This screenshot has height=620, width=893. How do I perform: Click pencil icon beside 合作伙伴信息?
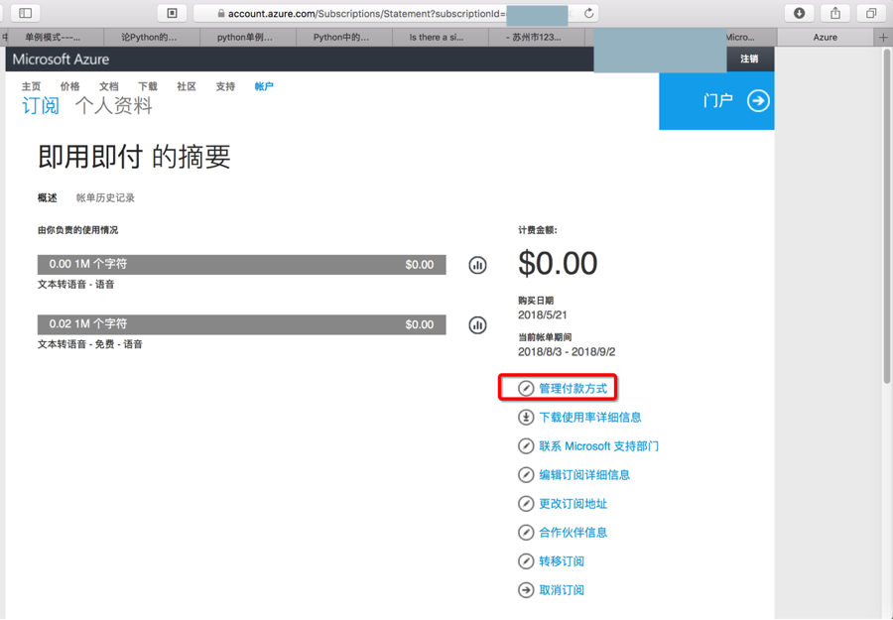click(526, 533)
